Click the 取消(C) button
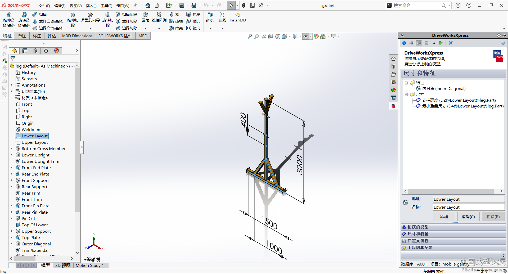This screenshot has width=508, height=274. [x=468, y=217]
